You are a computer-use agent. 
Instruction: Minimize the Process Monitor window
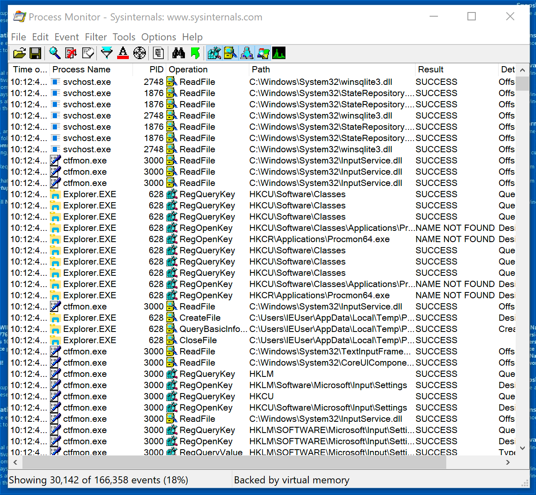(434, 16)
